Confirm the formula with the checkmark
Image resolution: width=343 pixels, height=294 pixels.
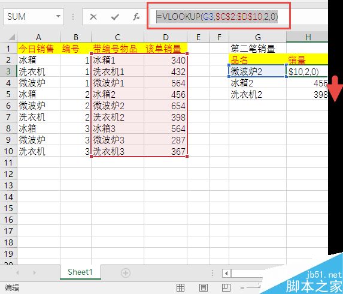pos(115,17)
